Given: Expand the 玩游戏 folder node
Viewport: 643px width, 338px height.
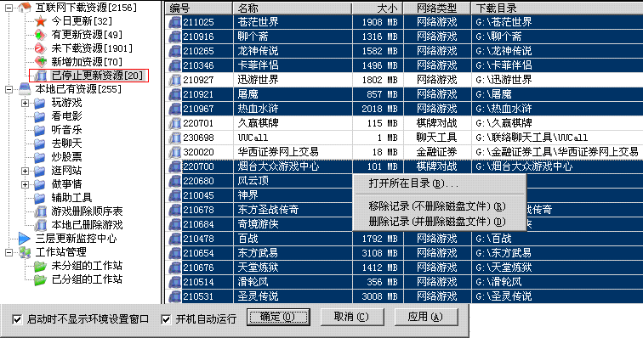Looking at the screenshot, I should 25,103.
